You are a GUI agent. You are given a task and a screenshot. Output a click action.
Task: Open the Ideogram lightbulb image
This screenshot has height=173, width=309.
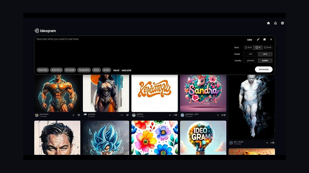point(203,138)
